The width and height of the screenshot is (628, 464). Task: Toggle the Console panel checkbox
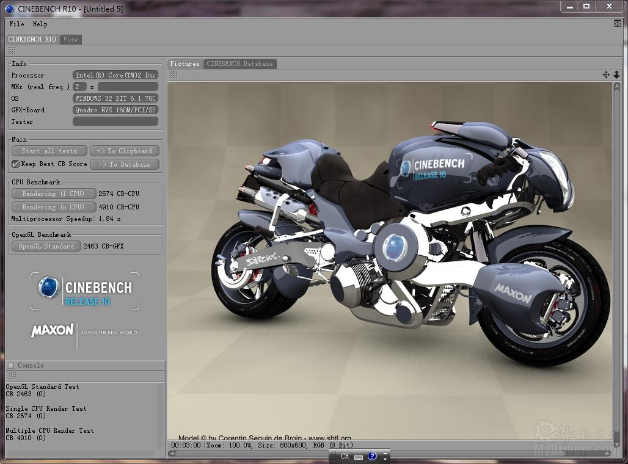[x=11, y=365]
